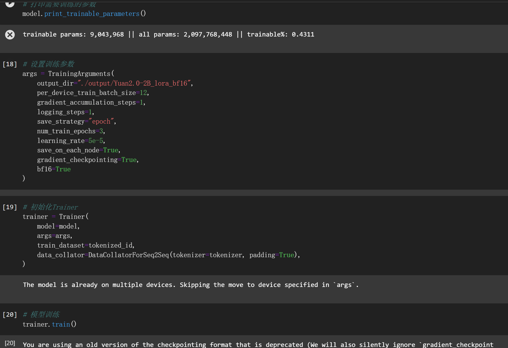The width and height of the screenshot is (508, 348).
Task: Click the save_strategy "epoch" value
Action: click(101, 122)
